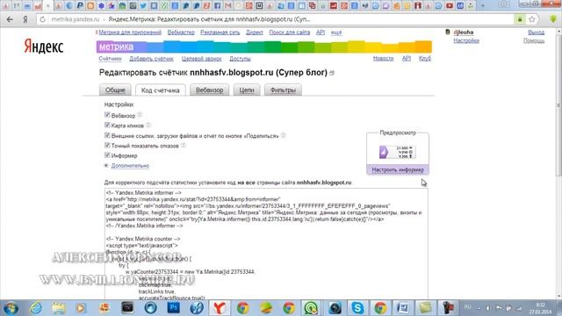
Task: Click the green lock protect icon in address bar
Action: [x=520, y=19]
